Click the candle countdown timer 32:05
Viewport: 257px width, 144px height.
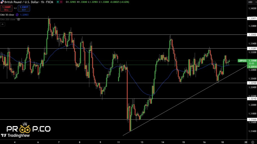click(251, 63)
